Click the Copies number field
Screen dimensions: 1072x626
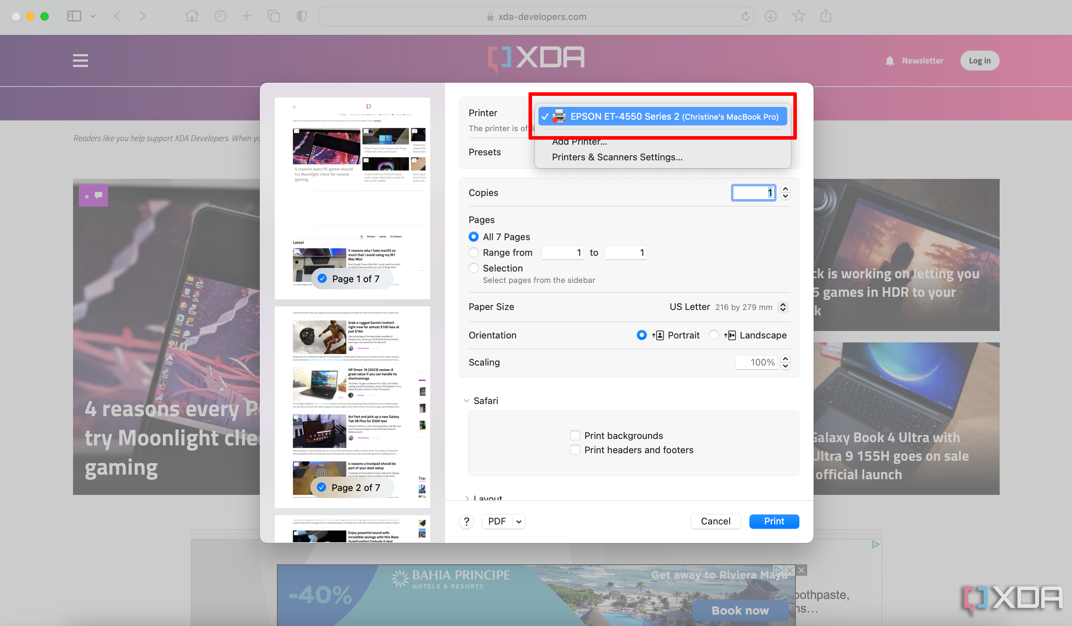(x=753, y=193)
